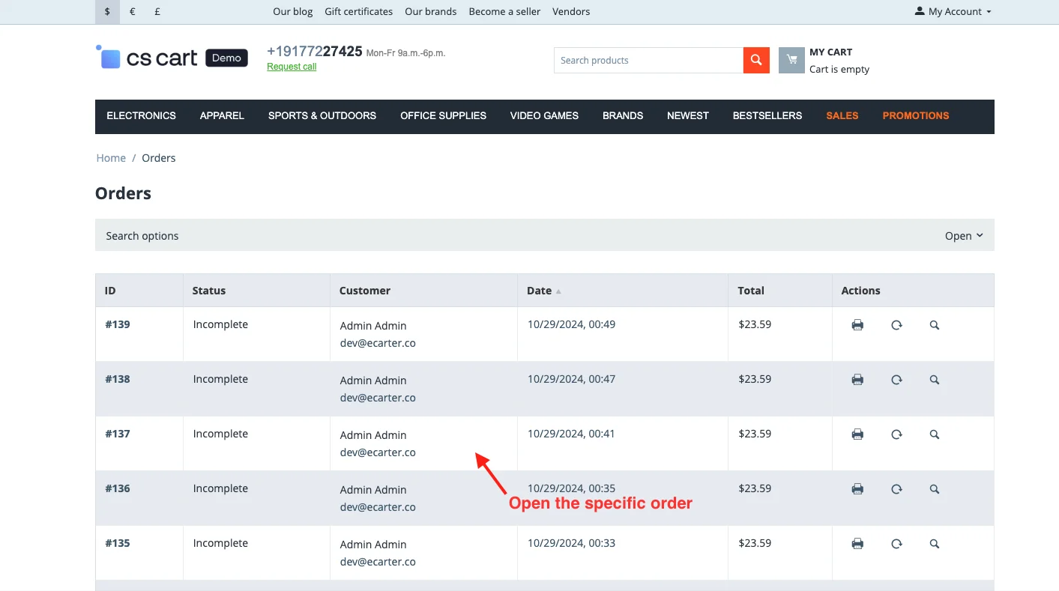Switch currency to British pound
Viewport: 1059px width, 591px height.
[157, 12]
